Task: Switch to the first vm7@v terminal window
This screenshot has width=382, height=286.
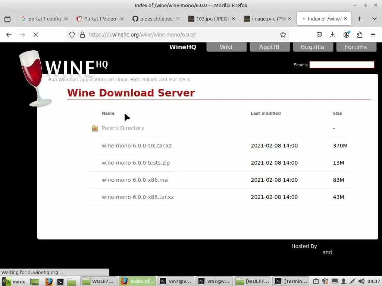Action: [x=176, y=282]
